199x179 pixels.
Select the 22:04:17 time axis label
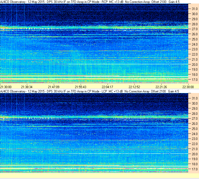[x=107, y=87]
